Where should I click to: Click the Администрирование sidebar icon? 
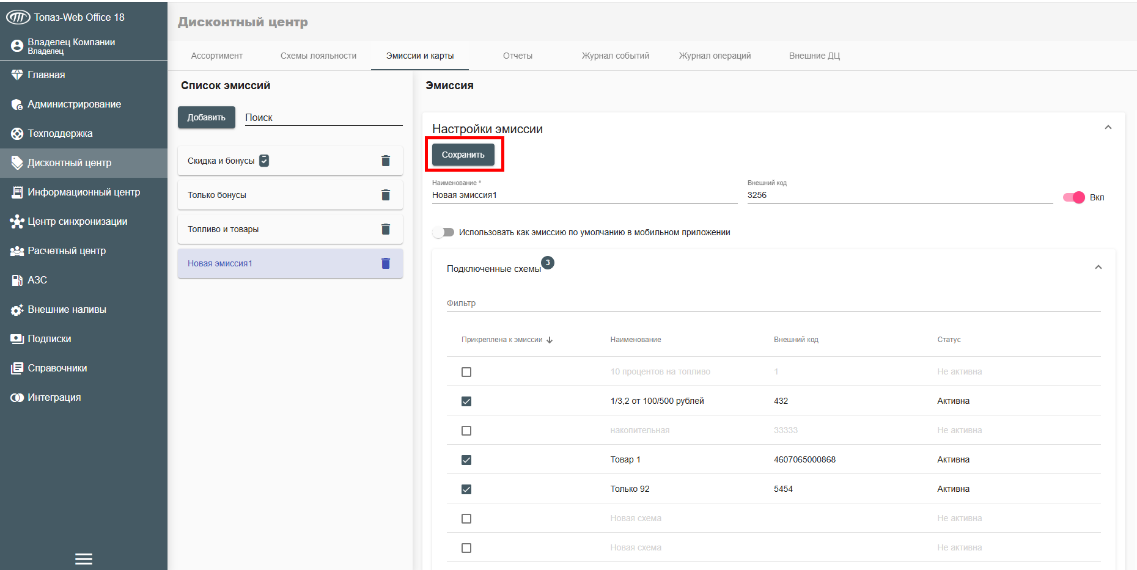(17, 104)
